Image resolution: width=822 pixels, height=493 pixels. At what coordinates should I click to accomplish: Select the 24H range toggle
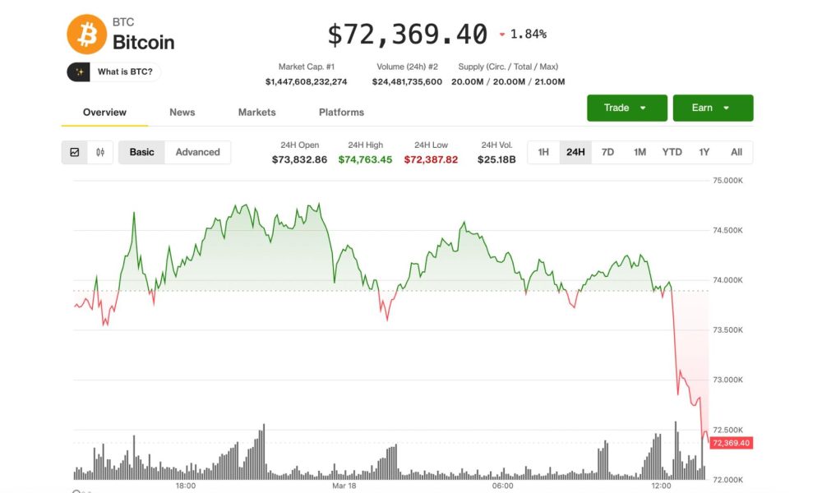[575, 152]
